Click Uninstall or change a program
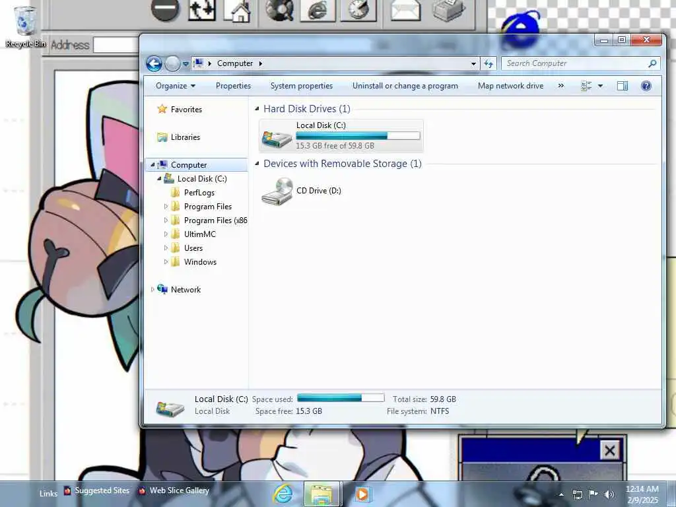 click(x=405, y=86)
